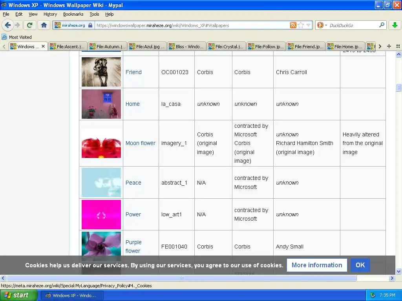This screenshot has width=402, height=301.
Task: Accept cookies with the OK button
Action: (360, 265)
